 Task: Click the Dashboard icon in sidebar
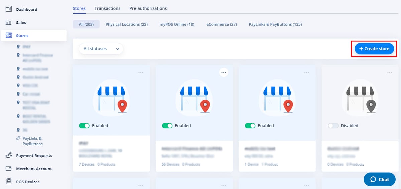[9, 9]
